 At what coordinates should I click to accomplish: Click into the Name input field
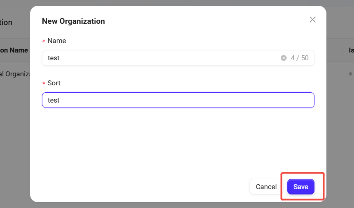165,58
